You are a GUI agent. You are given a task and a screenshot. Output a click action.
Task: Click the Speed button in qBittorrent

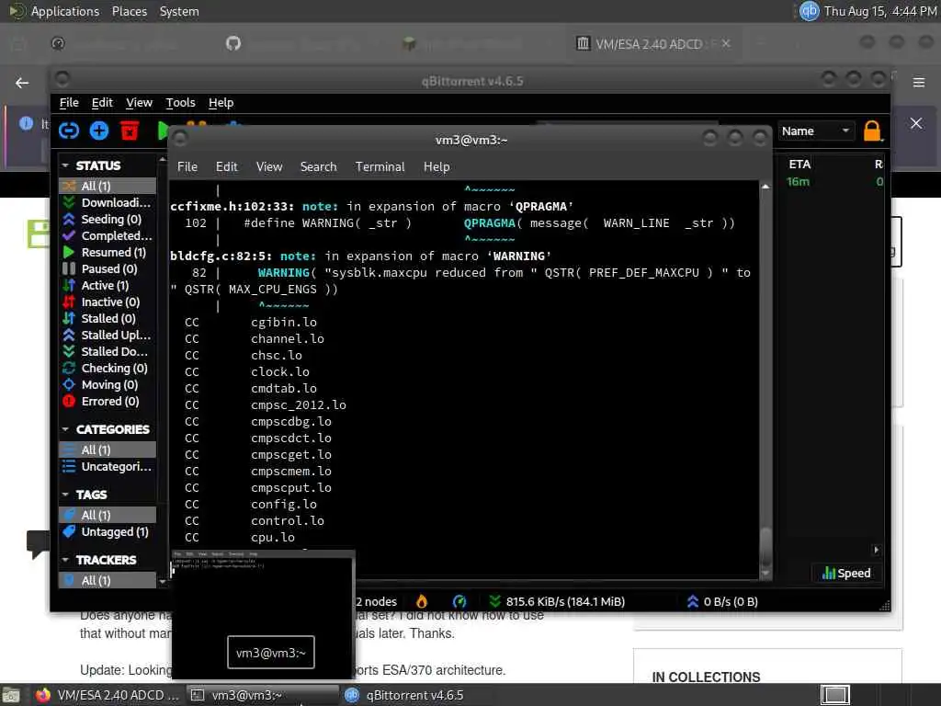point(846,574)
